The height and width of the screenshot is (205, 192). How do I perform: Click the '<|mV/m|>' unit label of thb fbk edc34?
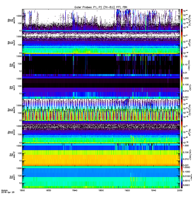tap(189, 65)
